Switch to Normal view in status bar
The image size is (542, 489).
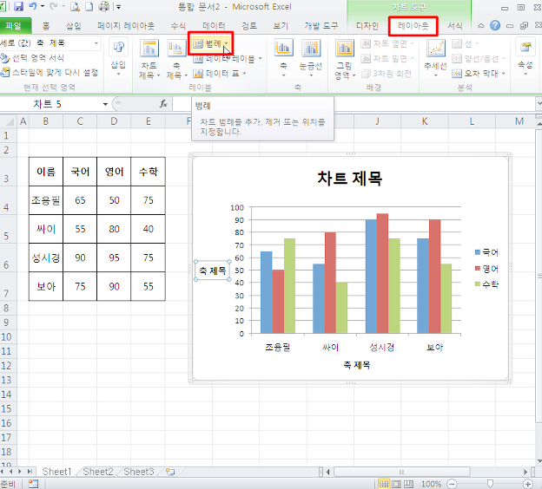click(384, 484)
